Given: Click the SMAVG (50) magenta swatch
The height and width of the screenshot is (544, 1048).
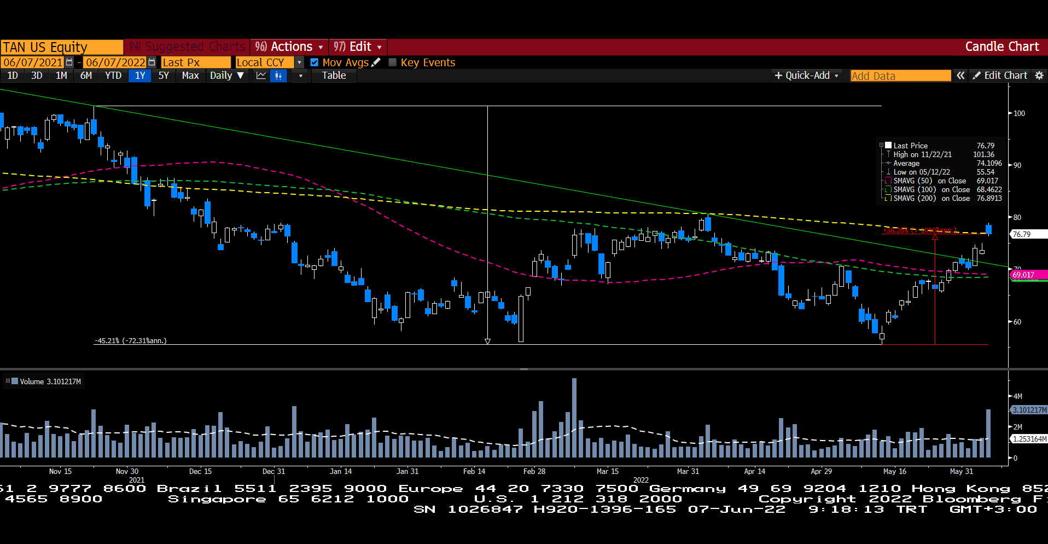Looking at the screenshot, I should [889, 181].
